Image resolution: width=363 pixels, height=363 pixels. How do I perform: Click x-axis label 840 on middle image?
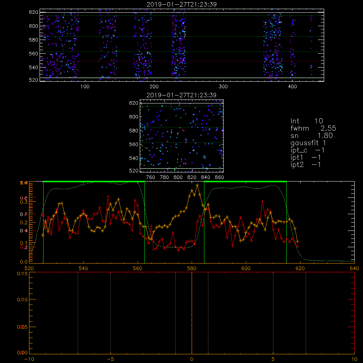coord(205,178)
